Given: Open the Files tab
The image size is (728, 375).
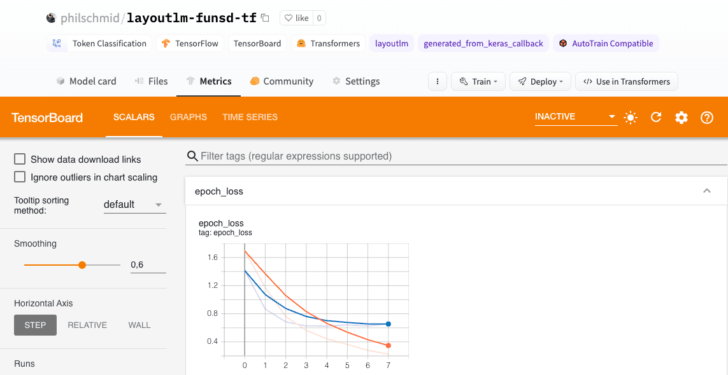Looking at the screenshot, I should click(x=152, y=81).
